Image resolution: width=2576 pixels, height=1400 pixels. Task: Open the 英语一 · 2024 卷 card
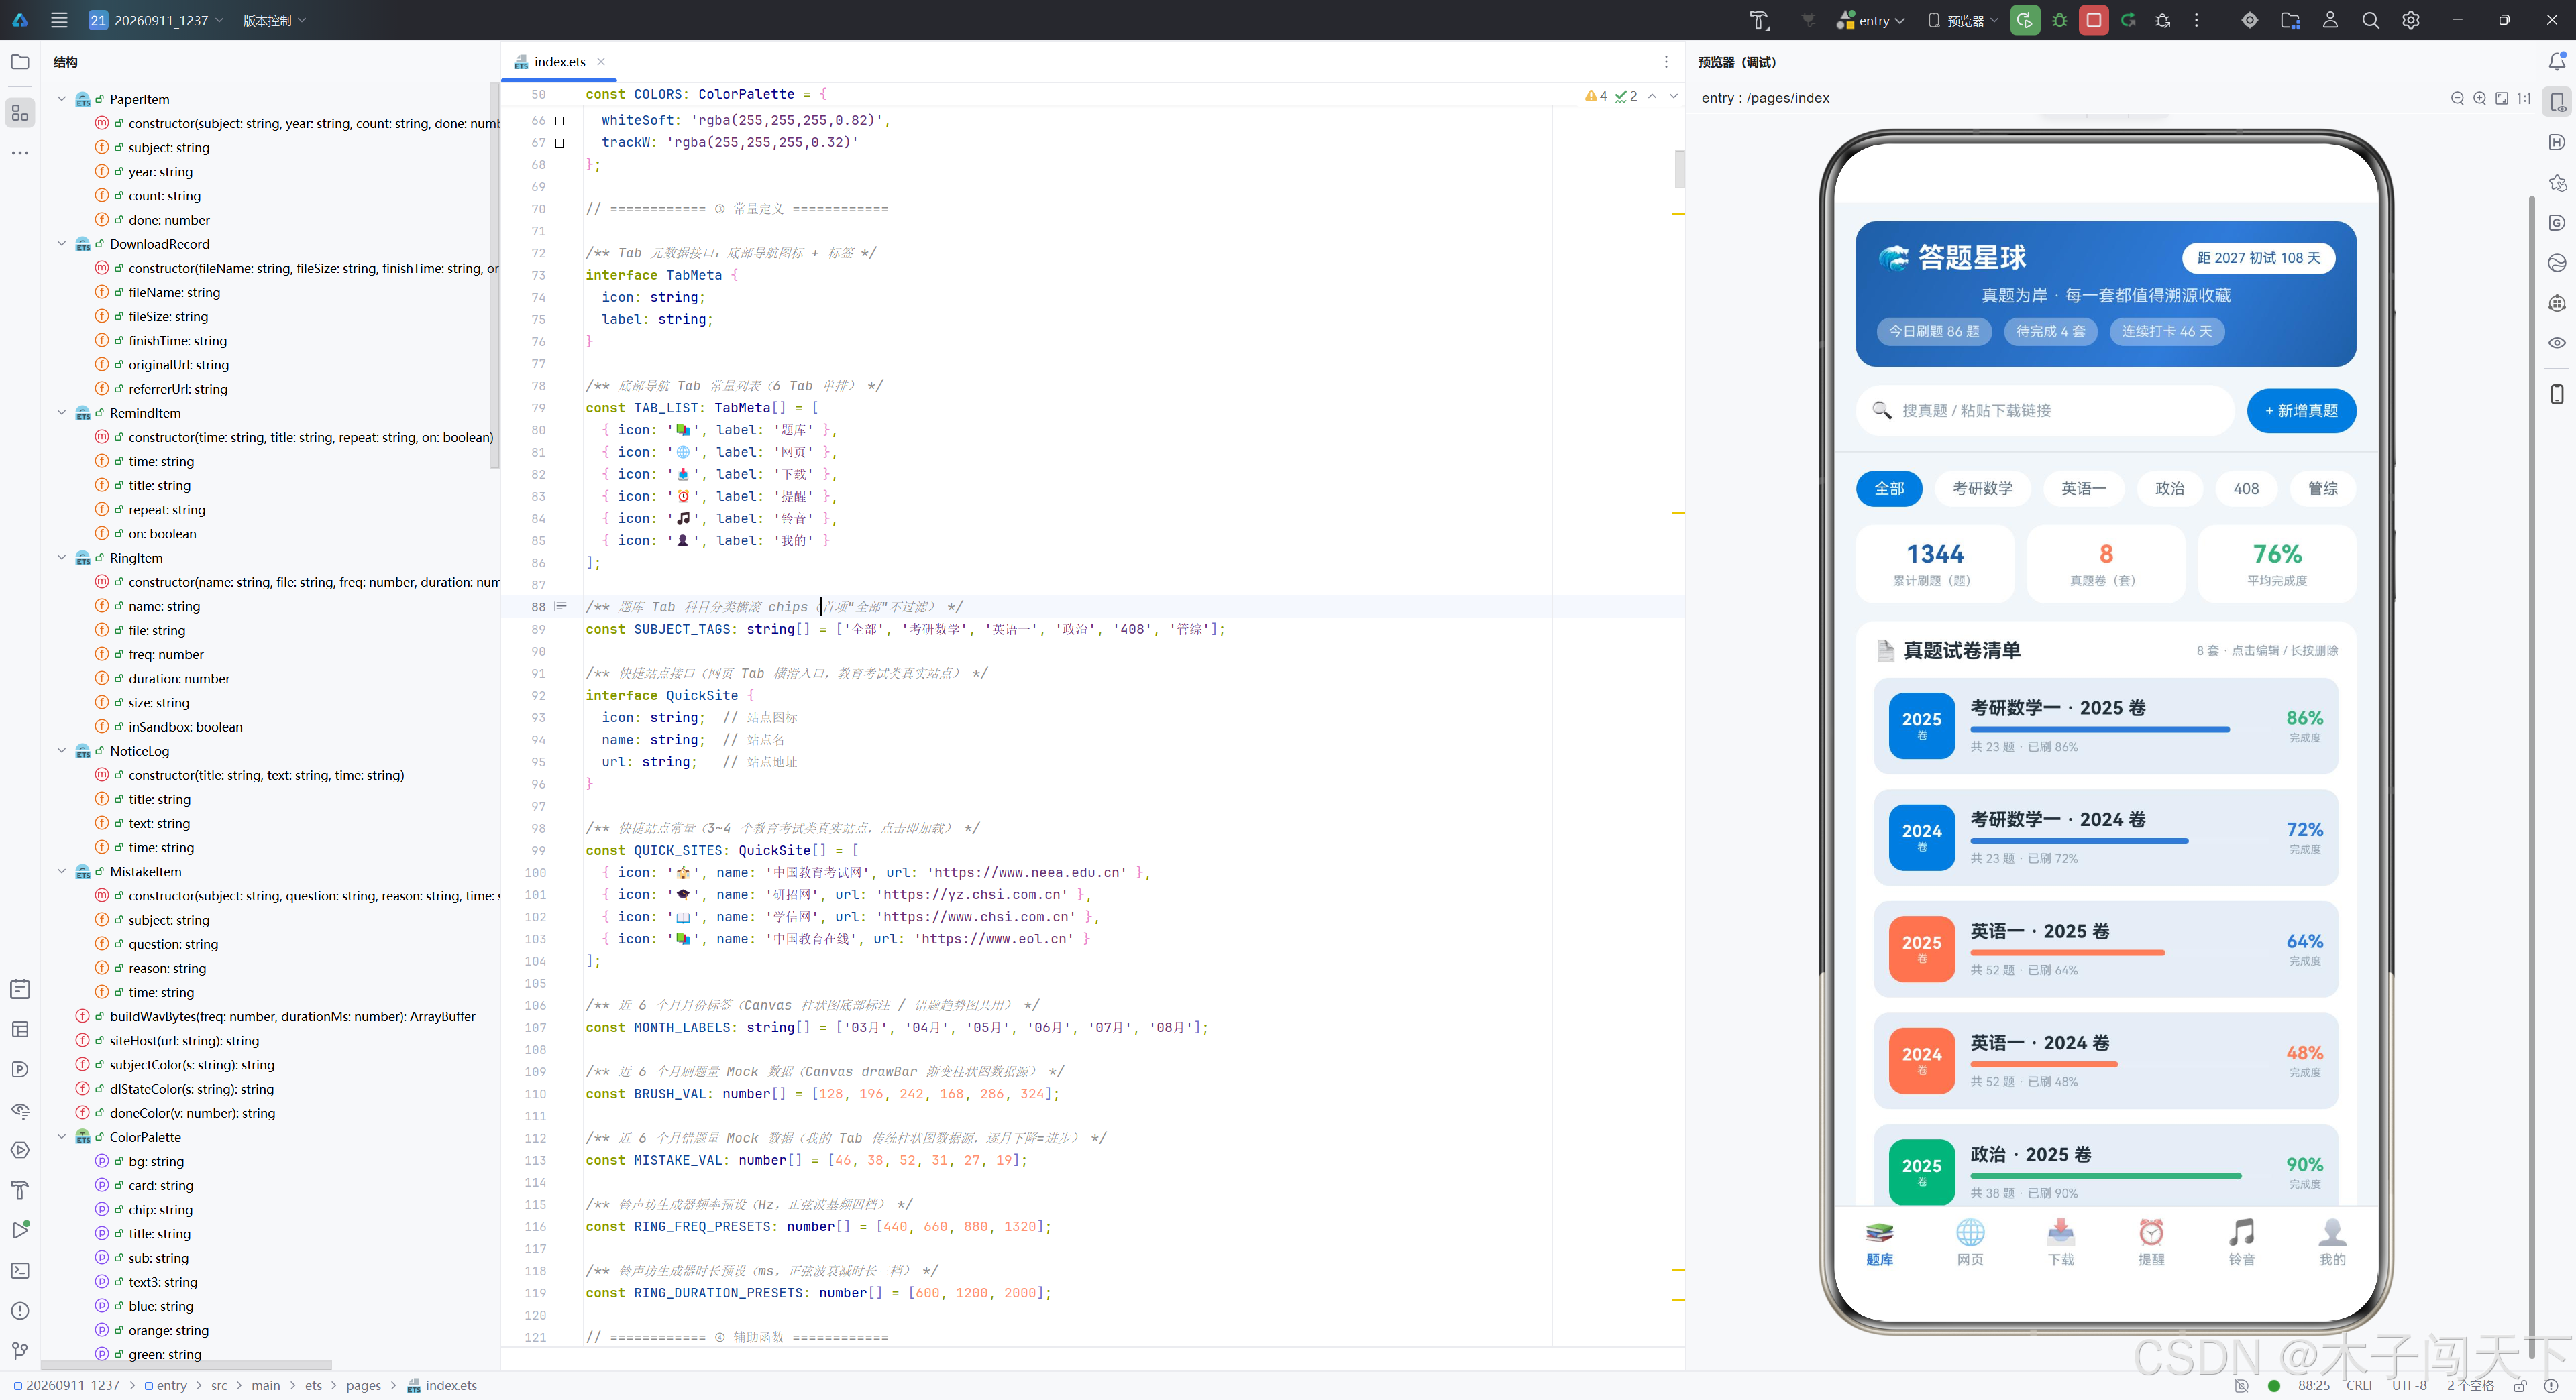coord(2106,1061)
